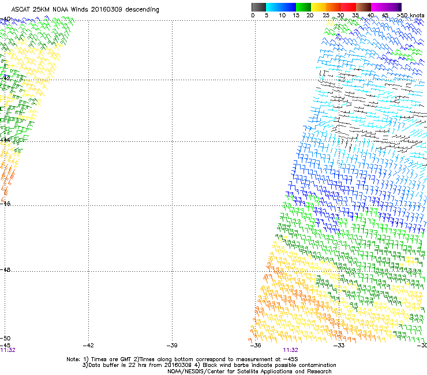Click the '20' label under the color scale
This screenshot has height=375, width=427.
point(310,16)
